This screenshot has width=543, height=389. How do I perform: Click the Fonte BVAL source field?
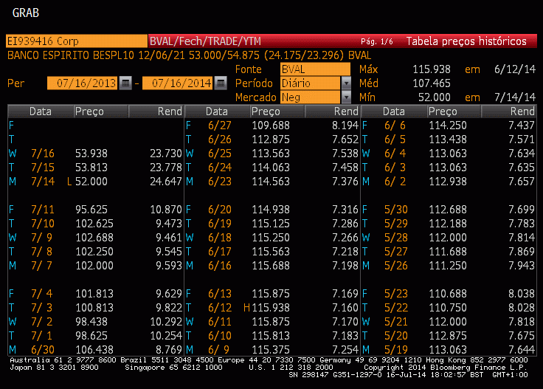pyautogui.click(x=315, y=69)
